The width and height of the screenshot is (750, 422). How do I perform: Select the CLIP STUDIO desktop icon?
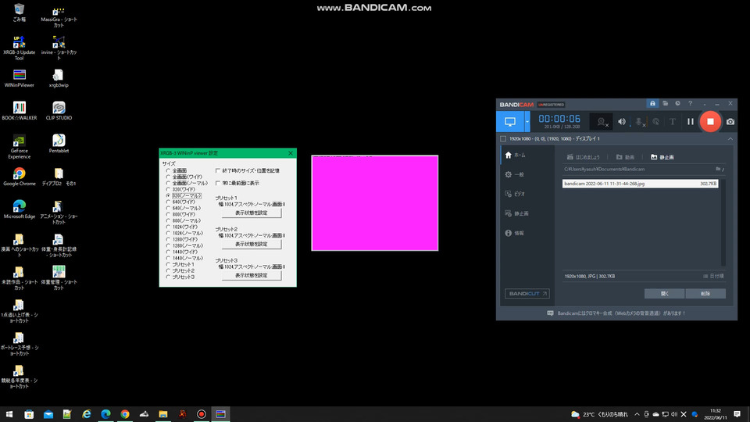(59, 111)
